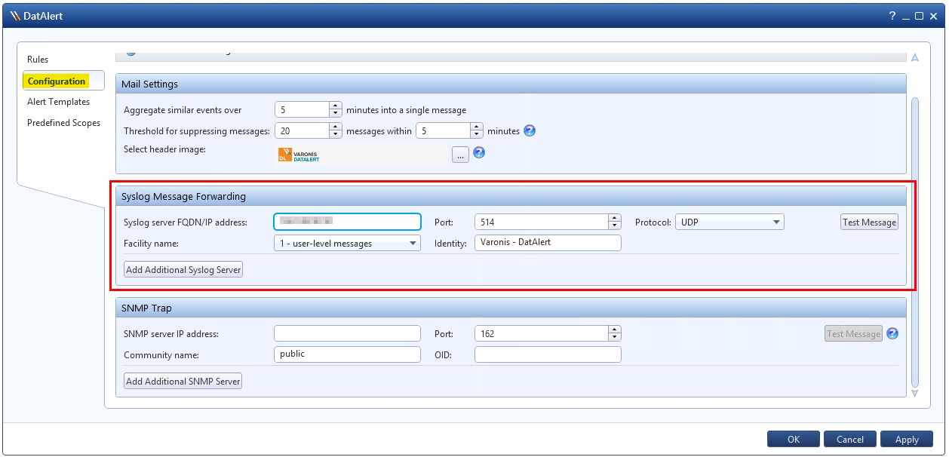The height and width of the screenshot is (457, 949).
Task: Increase the threshold minutes value
Action: click(477, 127)
